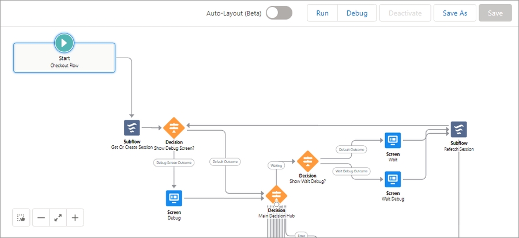The width and height of the screenshot is (519, 238).
Task: Click the Debug Screen Outcome connector label
Action: tap(174, 163)
